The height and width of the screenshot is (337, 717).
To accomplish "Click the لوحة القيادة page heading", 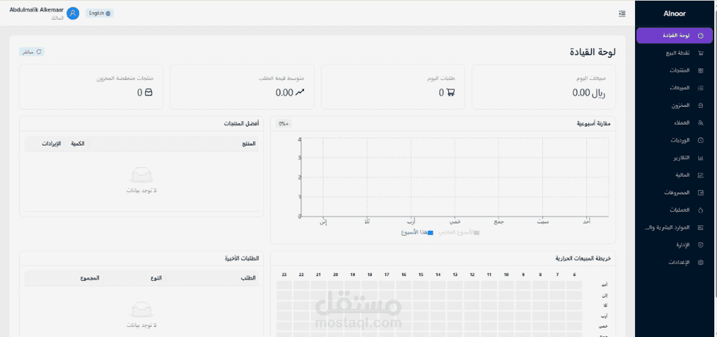I will tap(592, 52).
